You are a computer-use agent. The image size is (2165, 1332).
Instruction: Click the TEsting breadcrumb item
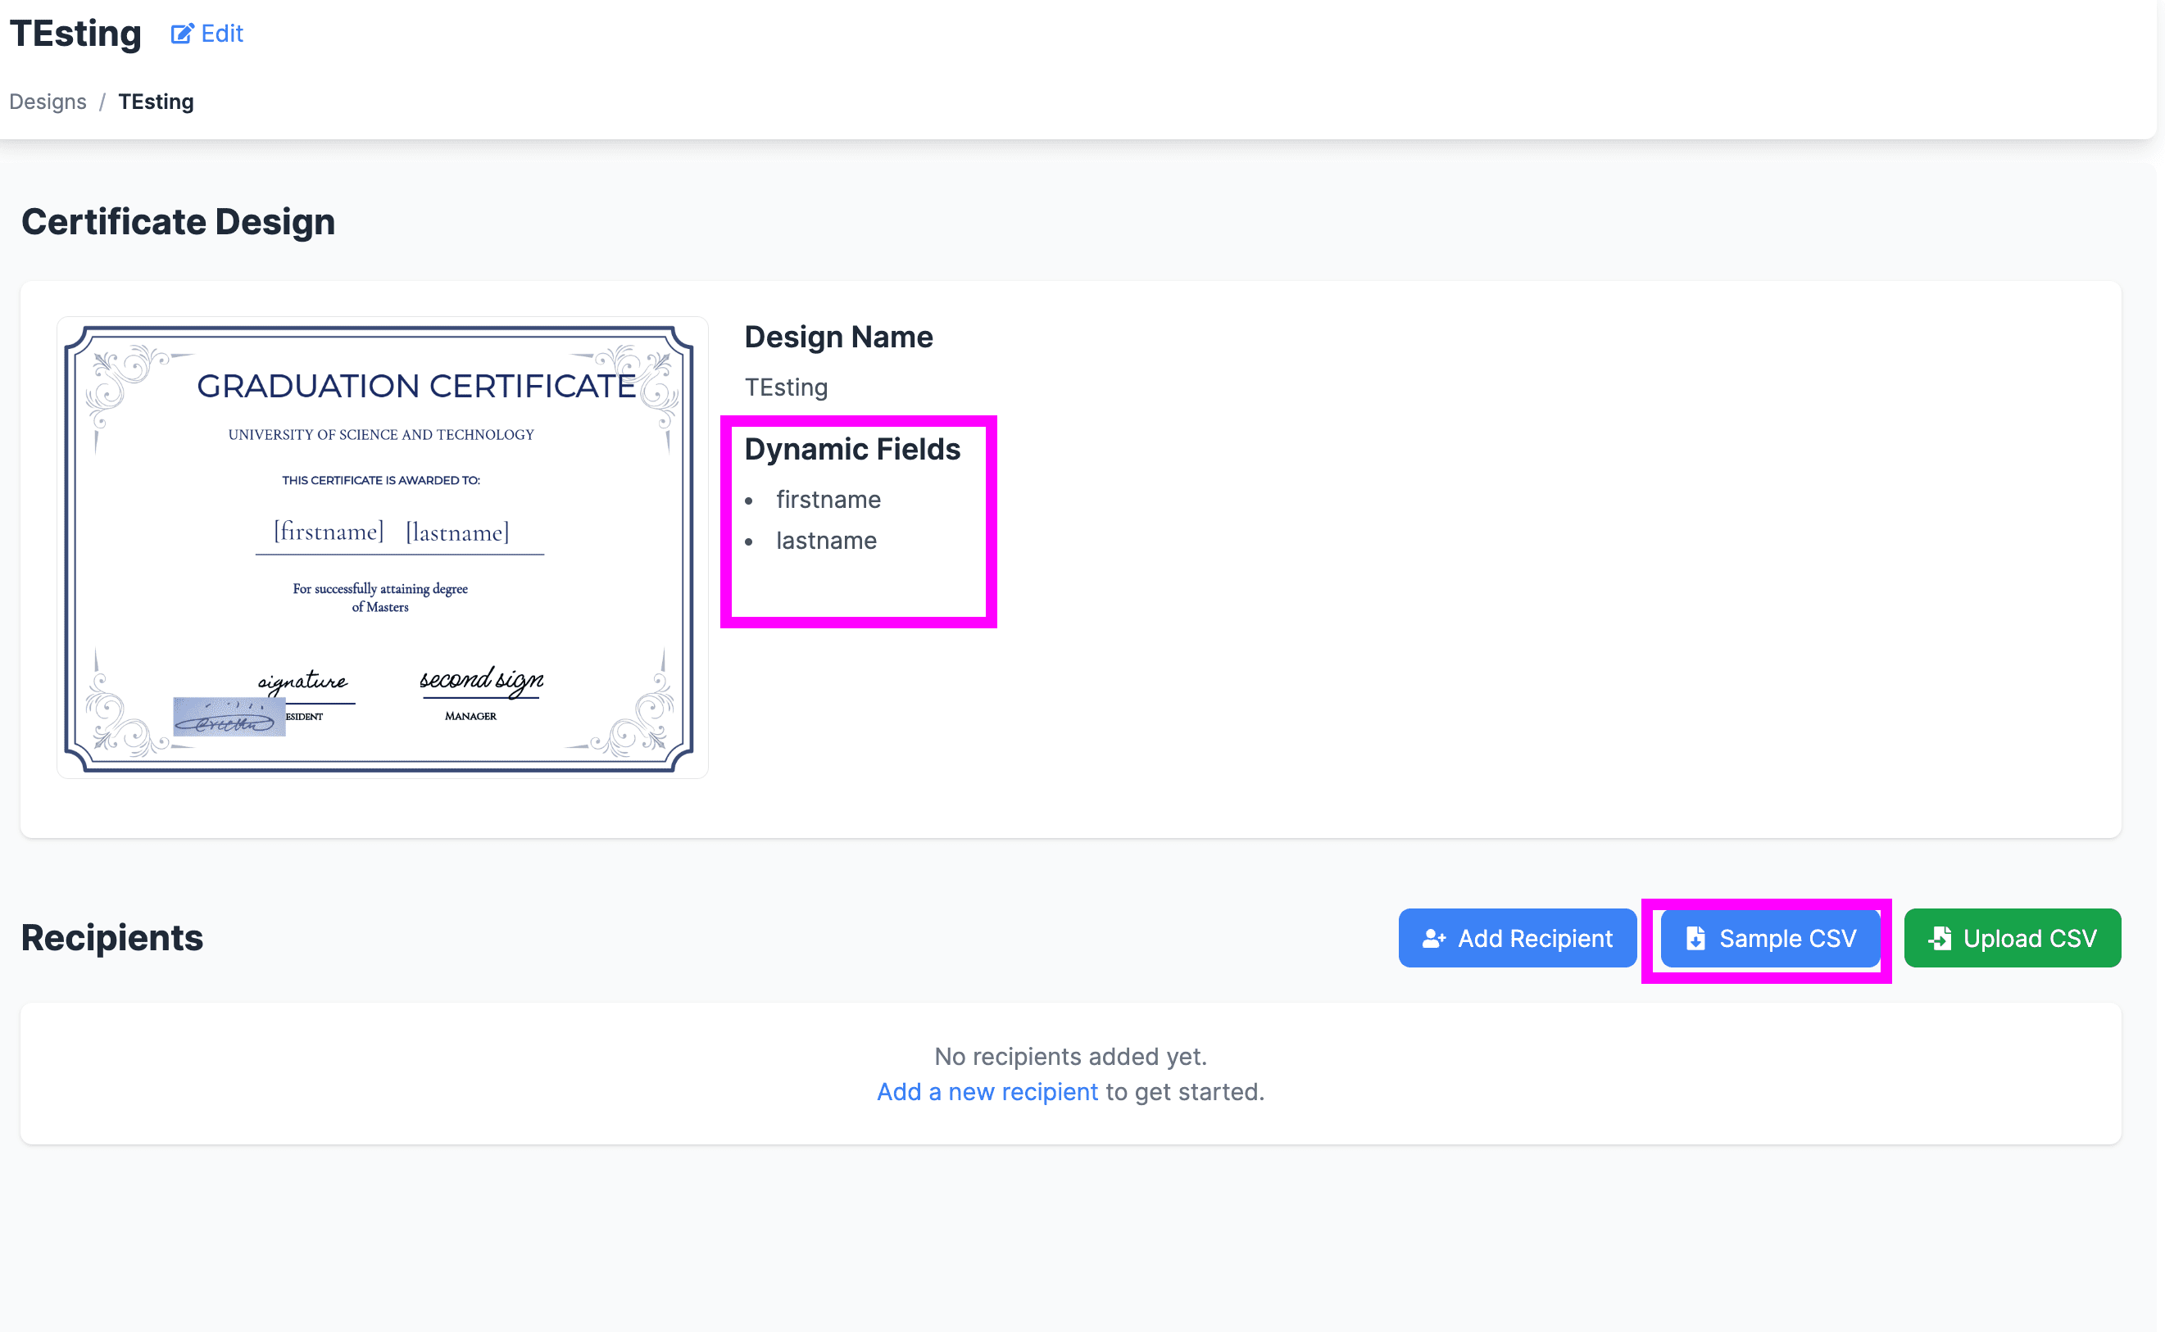[x=156, y=102]
